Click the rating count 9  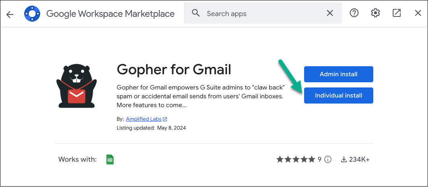pyautogui.click(x=320, y=159)
